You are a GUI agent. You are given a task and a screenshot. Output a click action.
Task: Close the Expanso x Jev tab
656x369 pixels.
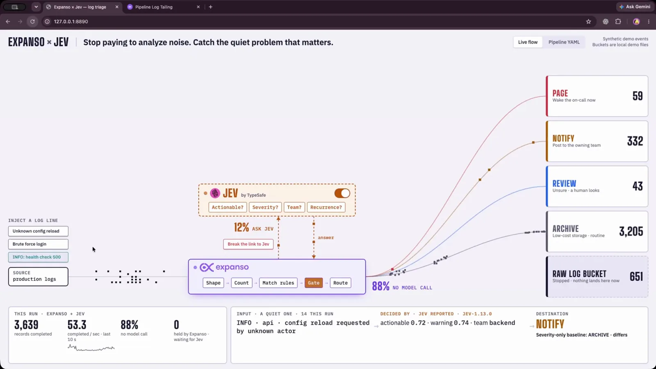117,7
